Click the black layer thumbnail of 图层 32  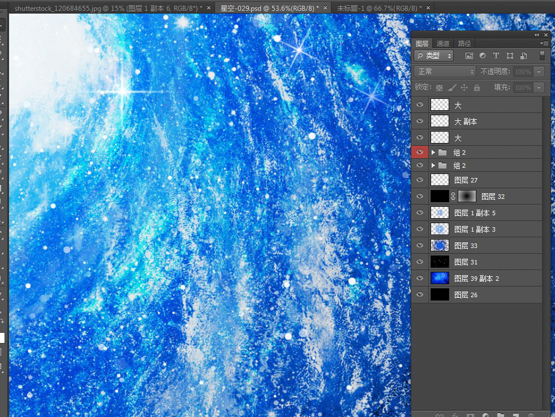point(440,196)
